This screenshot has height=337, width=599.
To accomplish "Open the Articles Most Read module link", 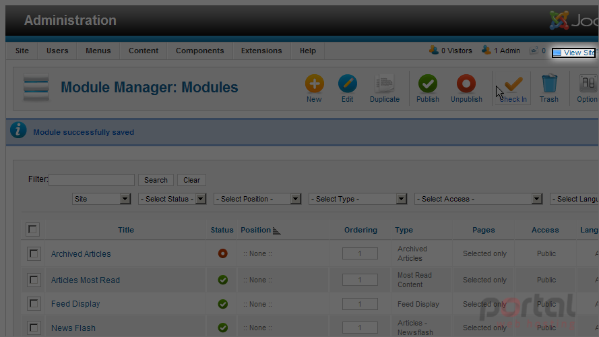I will (86, 280).
